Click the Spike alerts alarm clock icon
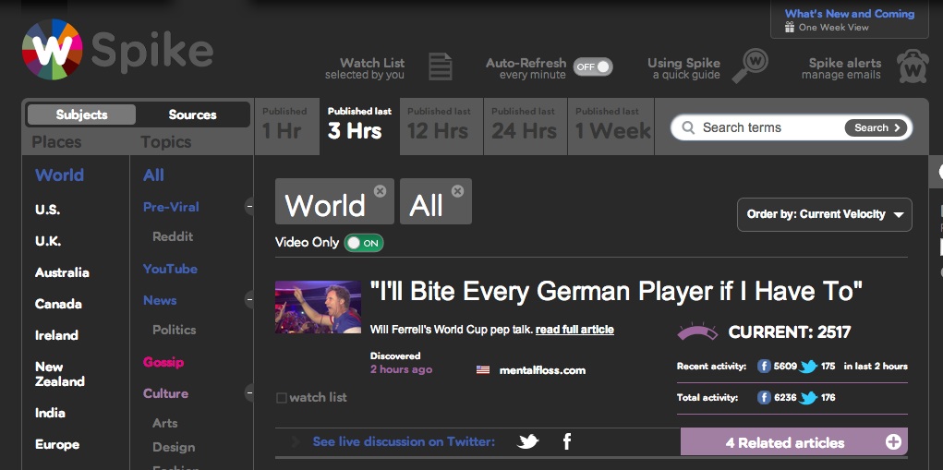The image size is (943, 470). coord(912,66)
